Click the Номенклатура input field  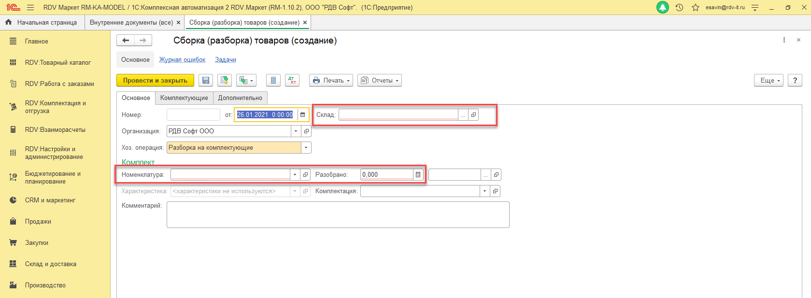point(230,175)
